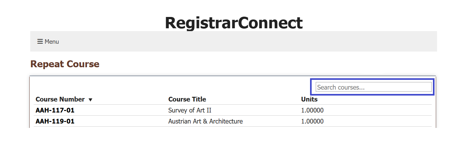The height and width of the screenshot is (143, 455).
Task: Focus the Search courses input field
Action: tap(373, 87)
